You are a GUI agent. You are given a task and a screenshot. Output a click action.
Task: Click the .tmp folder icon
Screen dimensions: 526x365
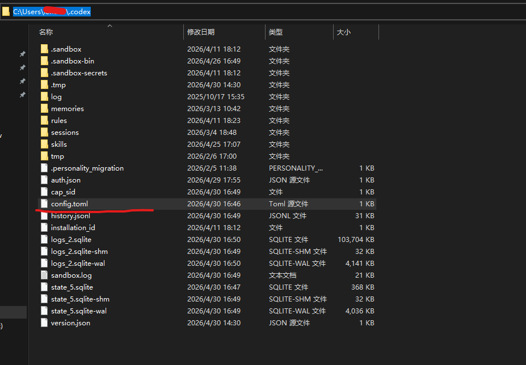44,85
